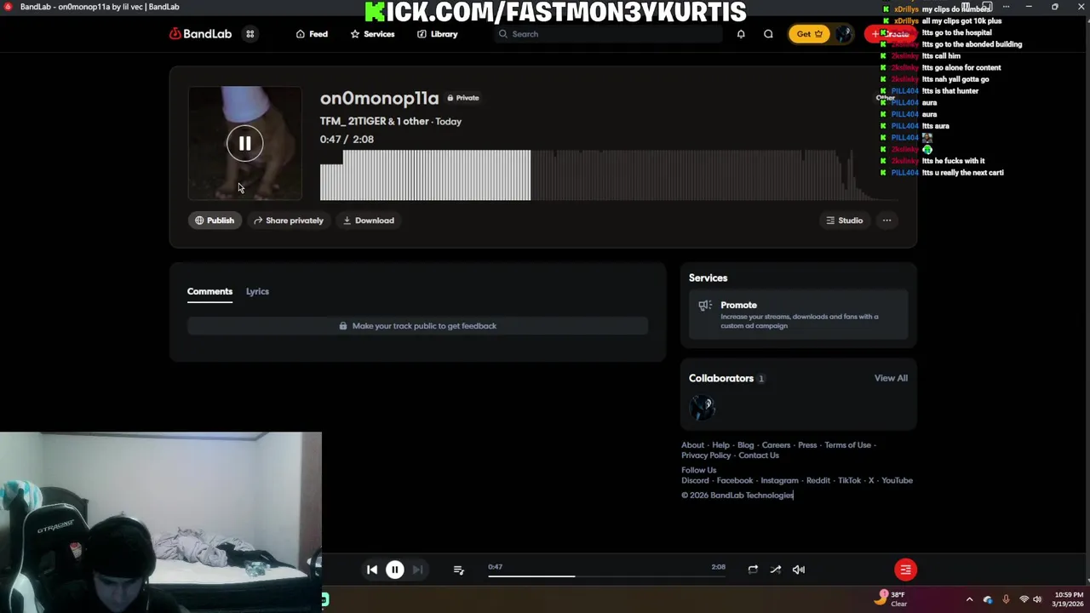Screen dimensions: 1090x613
Task: Open the play queue icon
Action: click(459, 570)
